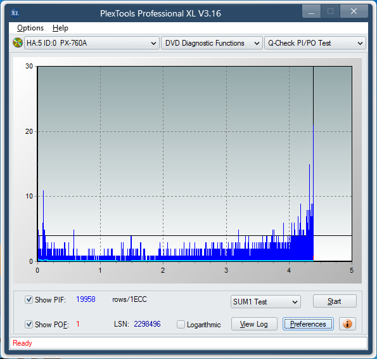This screenshot has height=359, width=377.
Task: Open the Options menu
Action: [30, 28]
